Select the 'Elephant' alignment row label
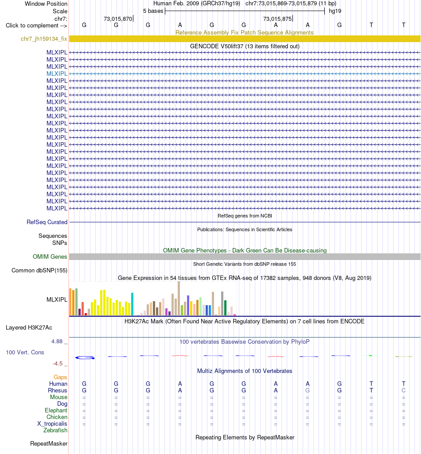 click(56, 411)
